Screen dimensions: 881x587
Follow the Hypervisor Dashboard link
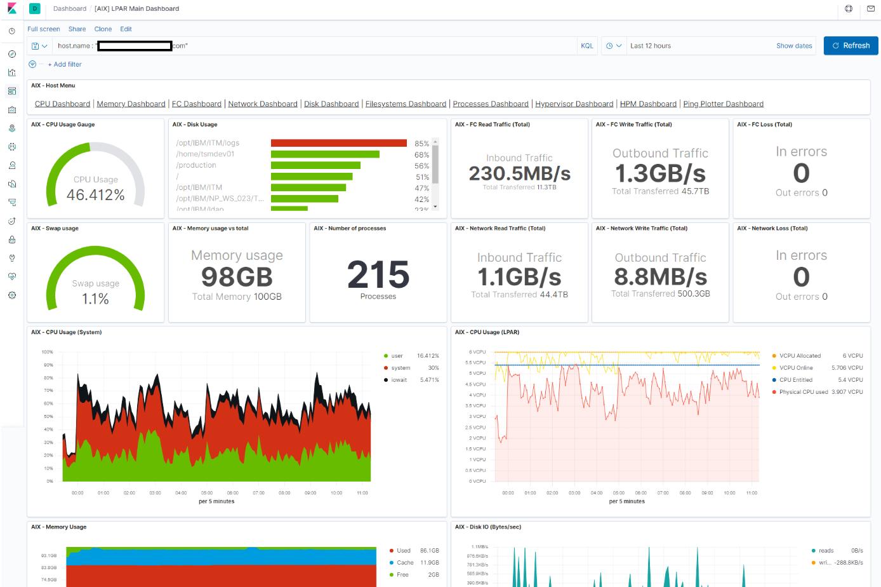[574, 104]
